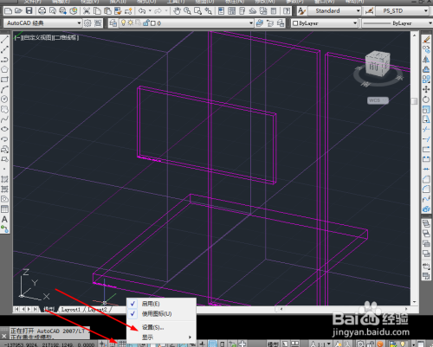
Task: Click the Dimension Style icon beside PS_STD
Action: coord(369,11)
